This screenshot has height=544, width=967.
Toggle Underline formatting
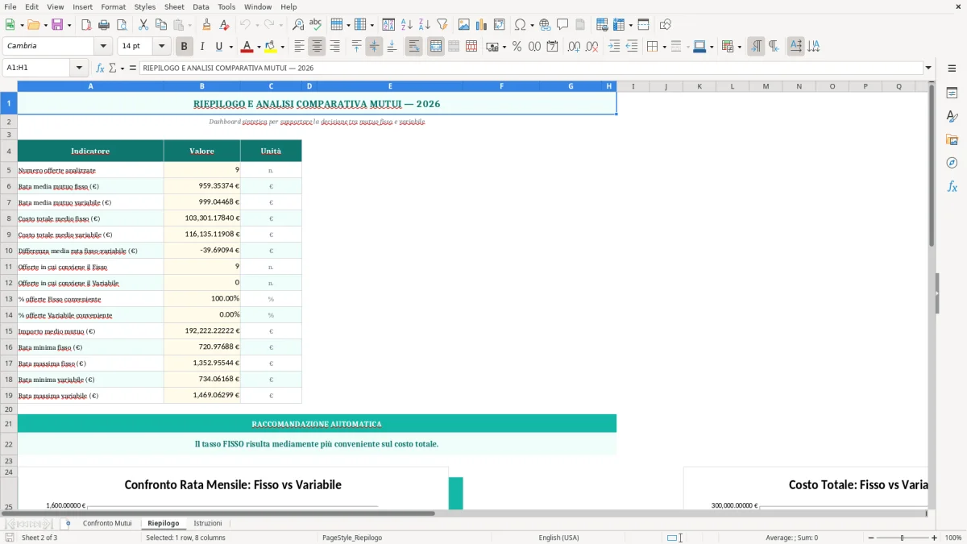coord(218,47)
